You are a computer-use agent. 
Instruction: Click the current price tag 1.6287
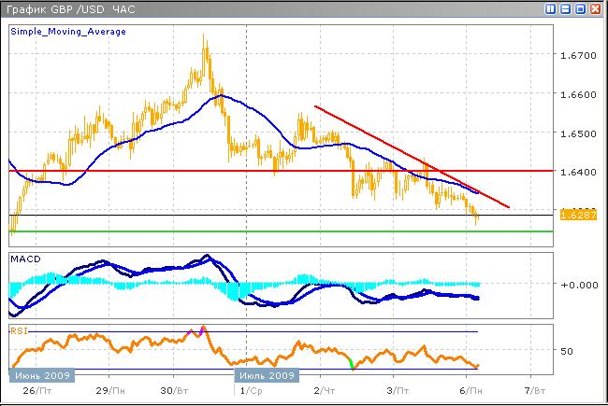tap(578, 215)
